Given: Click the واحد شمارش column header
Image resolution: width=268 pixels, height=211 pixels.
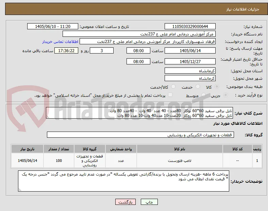Looking at the screenshot, I should tap(121, 149).
